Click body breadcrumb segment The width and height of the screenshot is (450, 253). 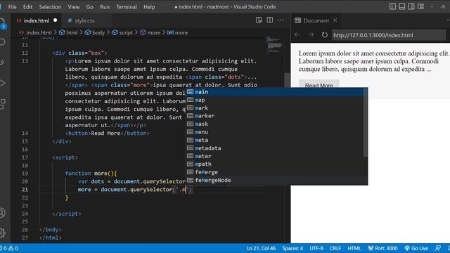coord(95,33)
